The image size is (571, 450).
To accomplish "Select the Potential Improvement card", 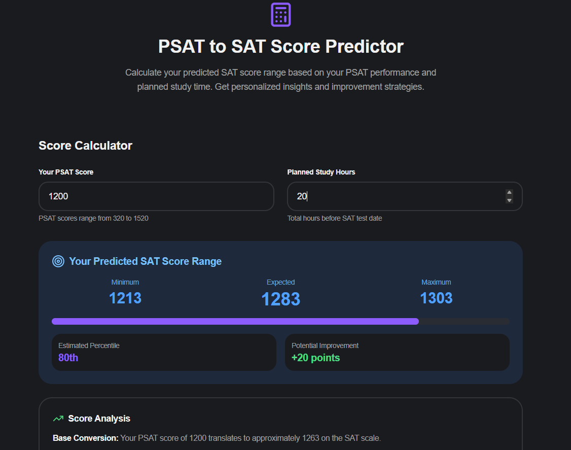I will click(x=397, y=352).
